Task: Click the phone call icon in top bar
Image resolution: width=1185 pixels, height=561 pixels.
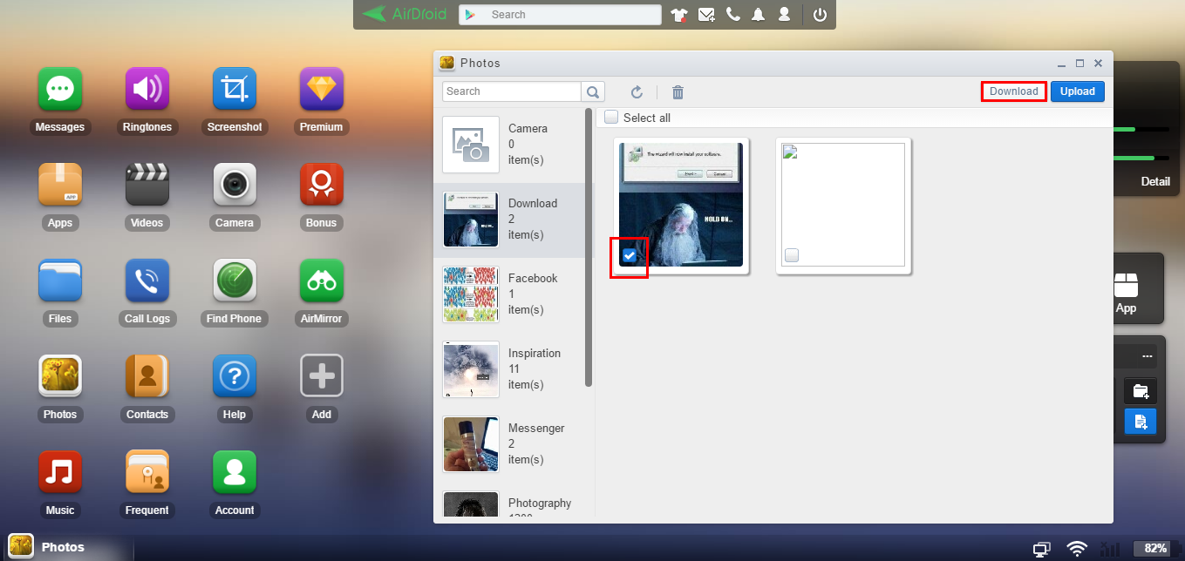Action: [733, 15]
